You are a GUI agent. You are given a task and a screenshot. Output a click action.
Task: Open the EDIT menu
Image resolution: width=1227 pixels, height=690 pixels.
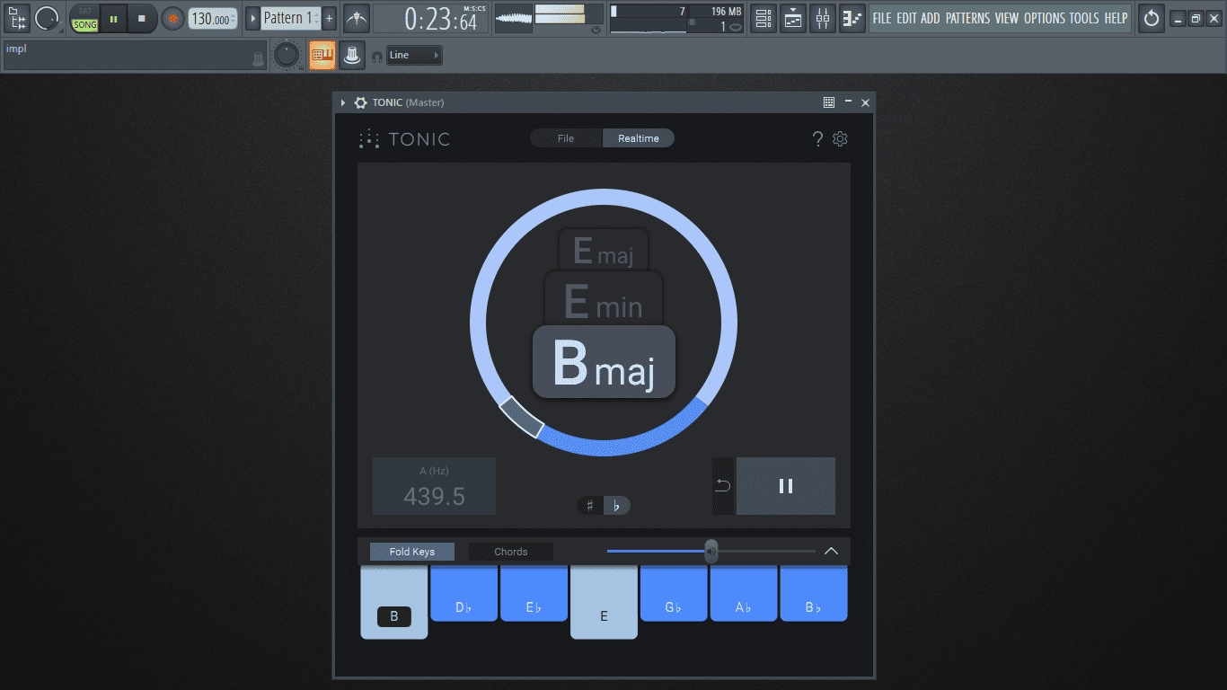coord(906,18)
